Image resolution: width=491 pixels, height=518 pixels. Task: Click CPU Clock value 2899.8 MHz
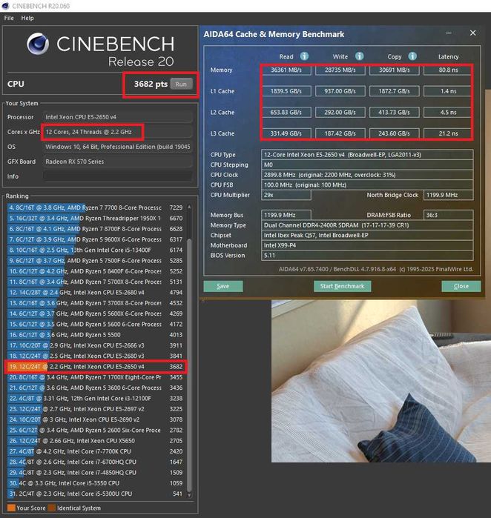coord(367,175)
